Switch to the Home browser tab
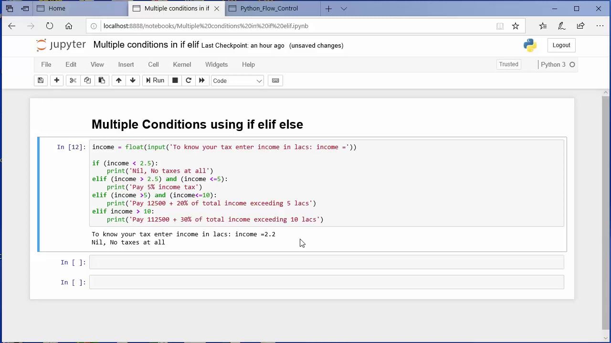Screen dimensions: 611x343 coord(80,9)
